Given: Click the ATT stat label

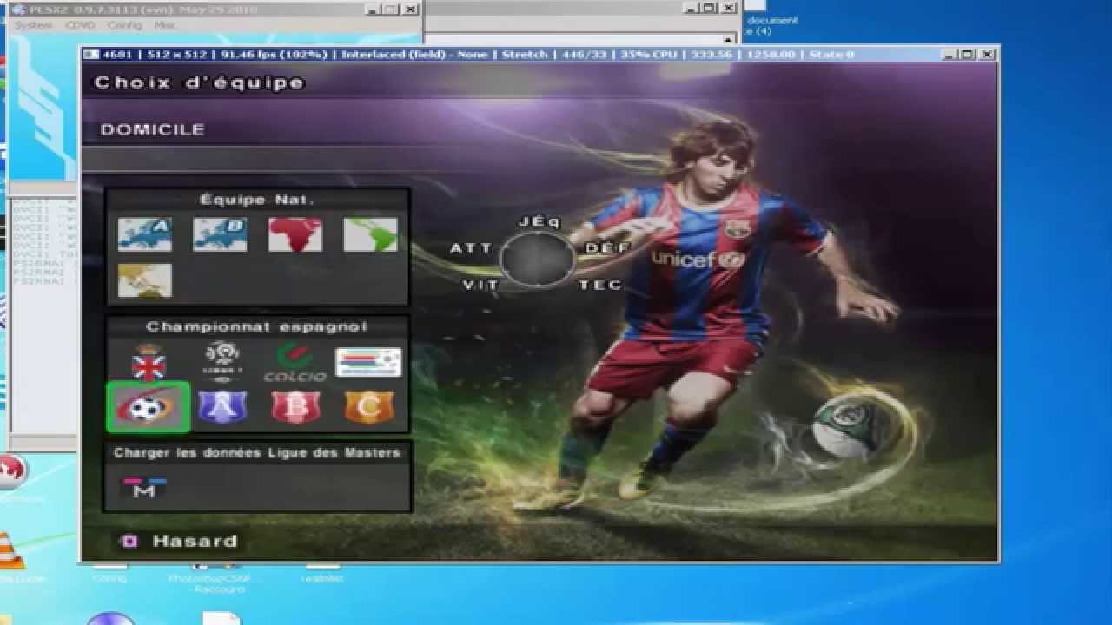Looking at the screenshot, I should 471,249.
